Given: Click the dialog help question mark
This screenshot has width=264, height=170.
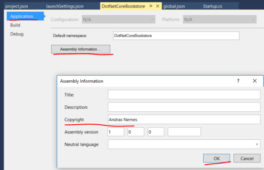Looking at the screenshot, I should coord(238,81).
